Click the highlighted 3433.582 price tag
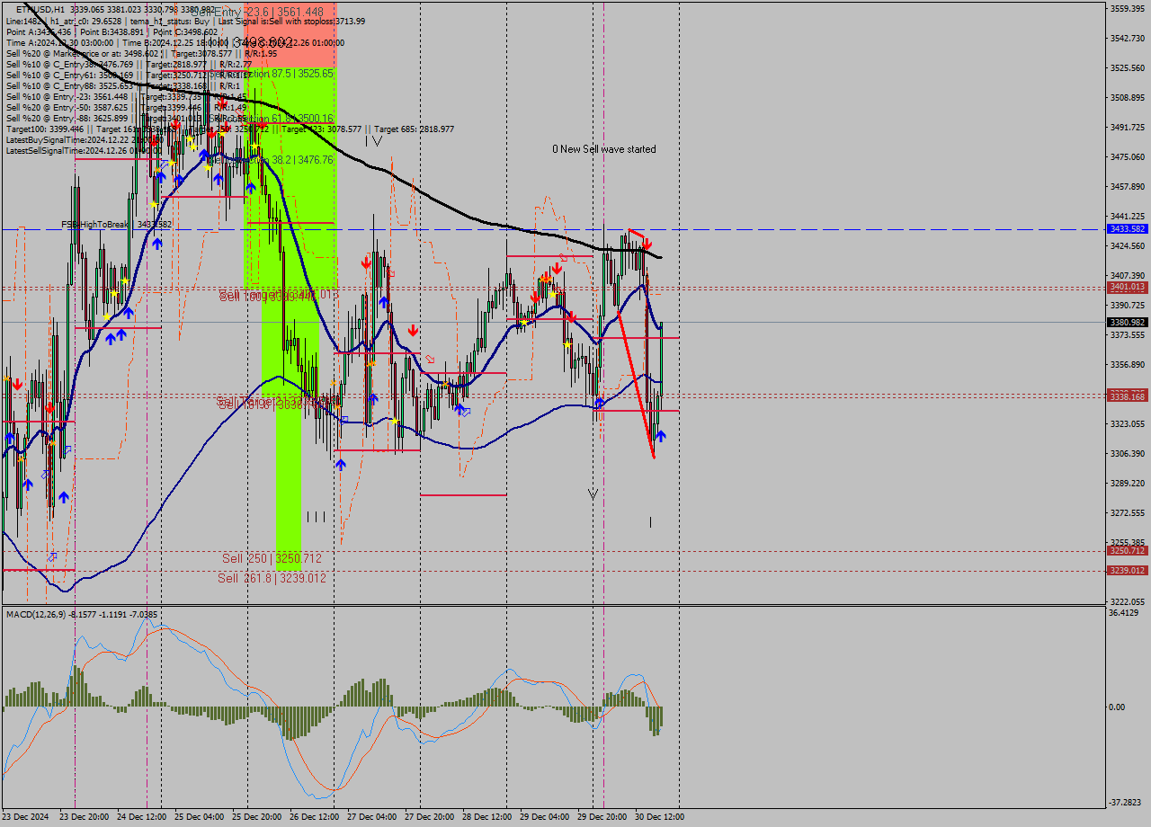This screenshot has width=1151, height=827. coord(1128,229)
